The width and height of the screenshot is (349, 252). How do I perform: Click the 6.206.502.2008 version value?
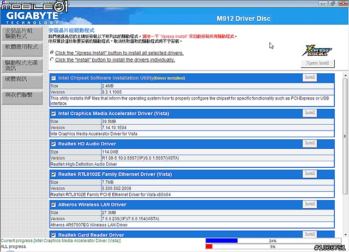[116, 189]
